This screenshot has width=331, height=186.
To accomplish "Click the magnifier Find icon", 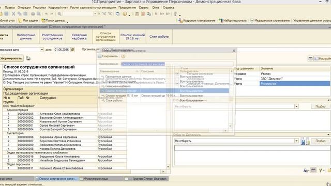I will 59,14.
